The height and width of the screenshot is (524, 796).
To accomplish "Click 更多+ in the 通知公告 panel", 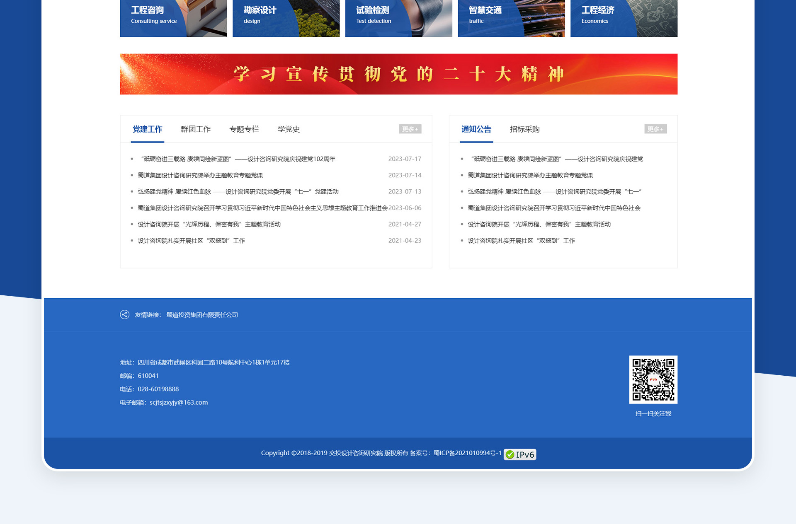I will [655, 129].
